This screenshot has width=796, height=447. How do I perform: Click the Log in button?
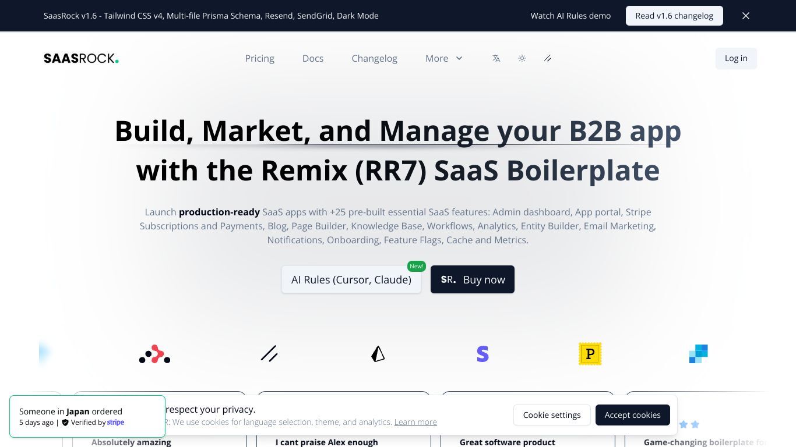coord(736,58)
